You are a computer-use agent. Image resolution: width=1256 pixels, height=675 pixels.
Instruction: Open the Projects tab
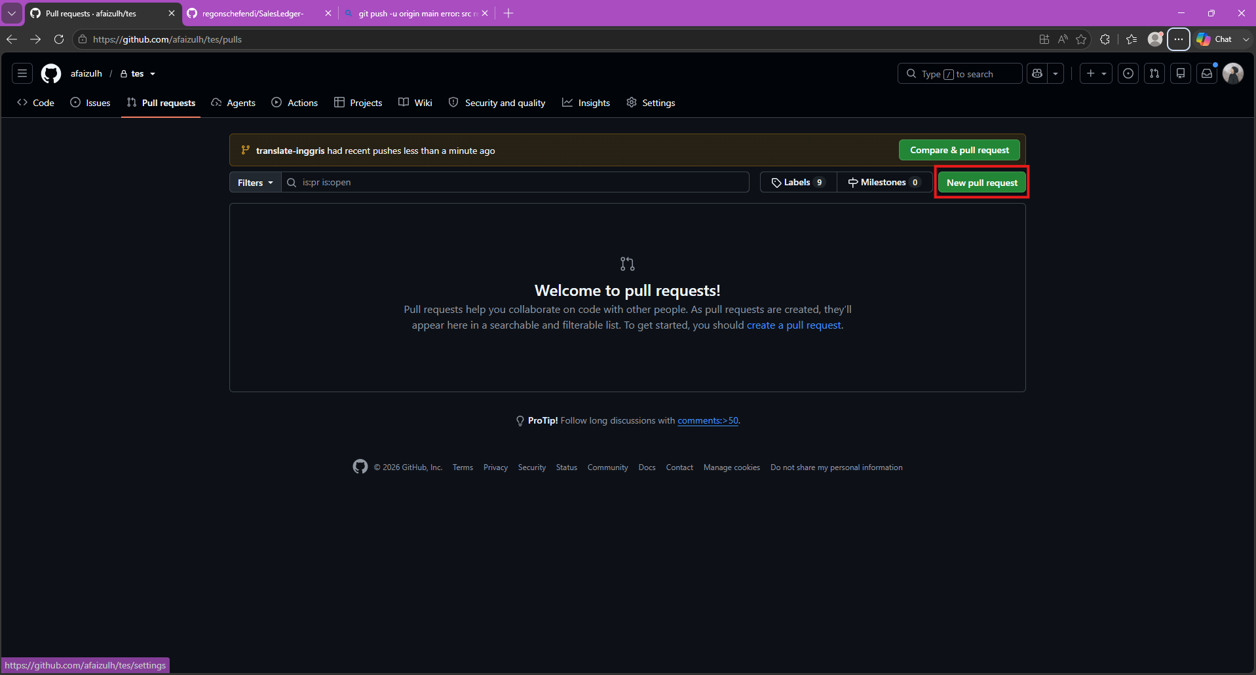(x=358, y=103)
